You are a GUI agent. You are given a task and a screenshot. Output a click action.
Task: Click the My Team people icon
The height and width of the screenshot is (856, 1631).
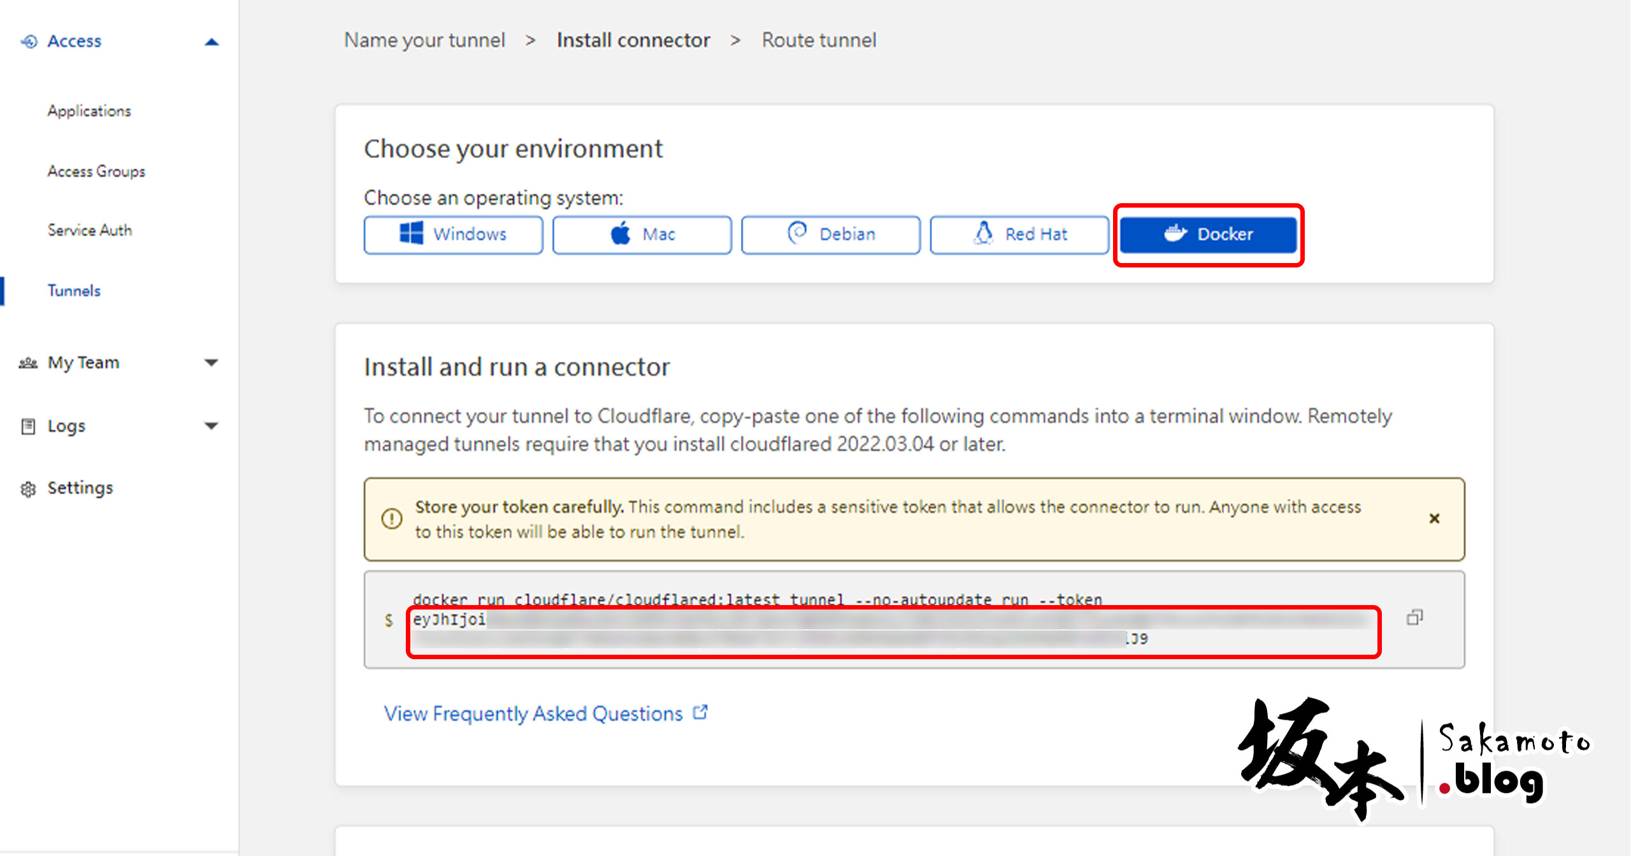28,363
